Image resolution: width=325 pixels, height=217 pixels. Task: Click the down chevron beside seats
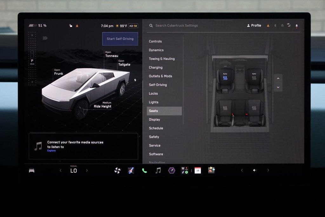[278, 87]
